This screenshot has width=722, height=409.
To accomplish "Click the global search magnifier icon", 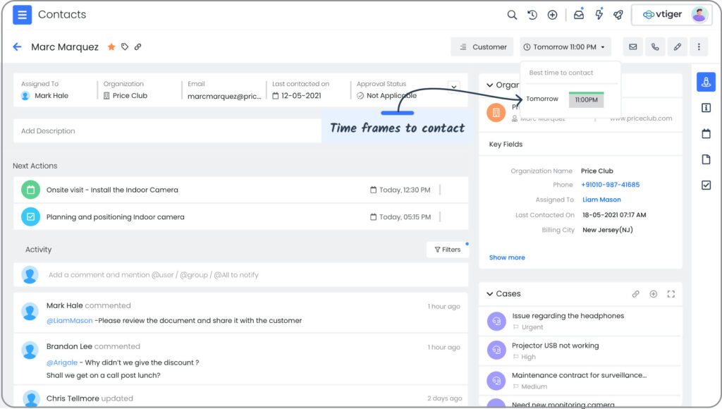I will point(512,15).
